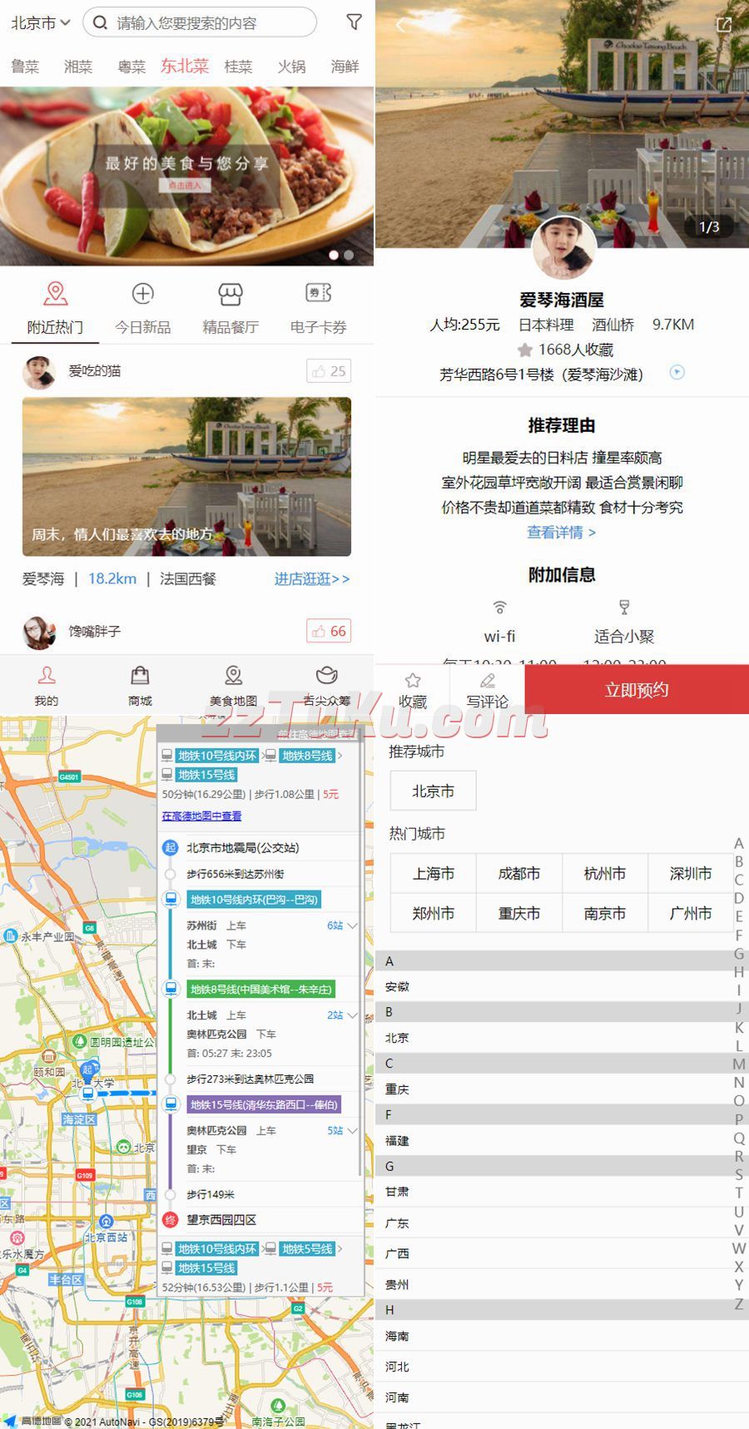The height and width of the screenshot is (1429, 749).
Task: Tap the share icon on restaurant photo
Action: tap(724, 25)
